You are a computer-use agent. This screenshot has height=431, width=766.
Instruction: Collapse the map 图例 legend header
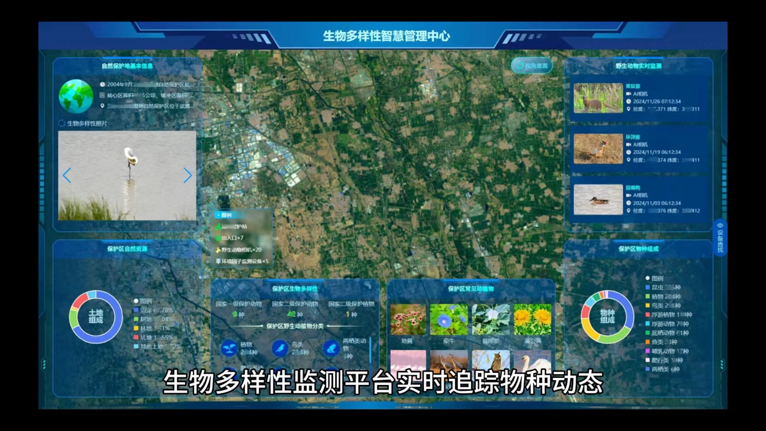[225, 215]
